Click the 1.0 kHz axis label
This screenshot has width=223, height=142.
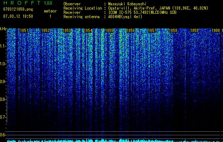pyautogui.click(x=3, y=64)
